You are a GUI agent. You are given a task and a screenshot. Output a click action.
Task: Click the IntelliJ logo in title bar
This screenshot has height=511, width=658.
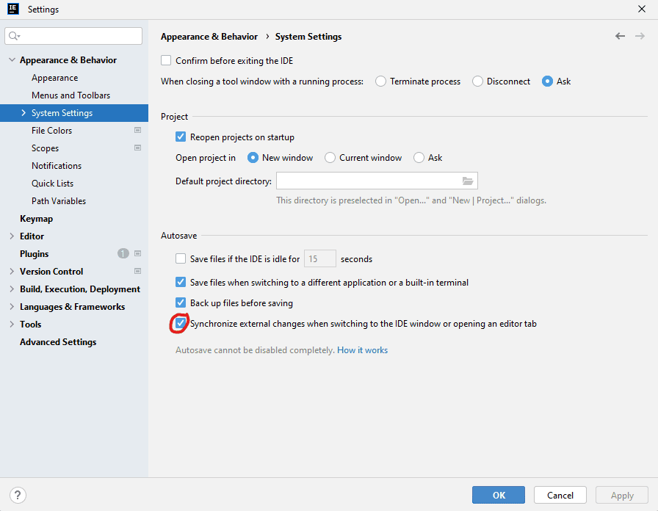tap(13, 9)
